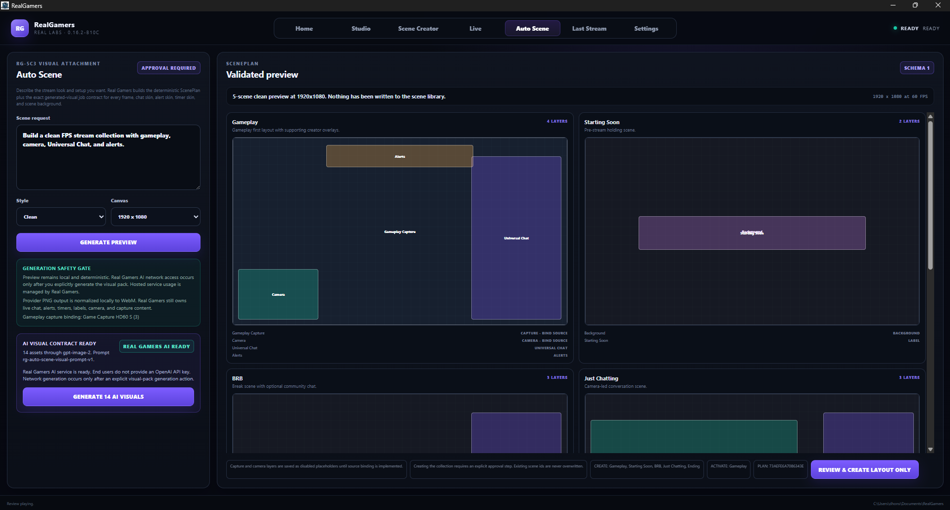Click the "Starting Soon" scene card title
The width and height of the screenshot is (950, 510).
coord(602,122)
